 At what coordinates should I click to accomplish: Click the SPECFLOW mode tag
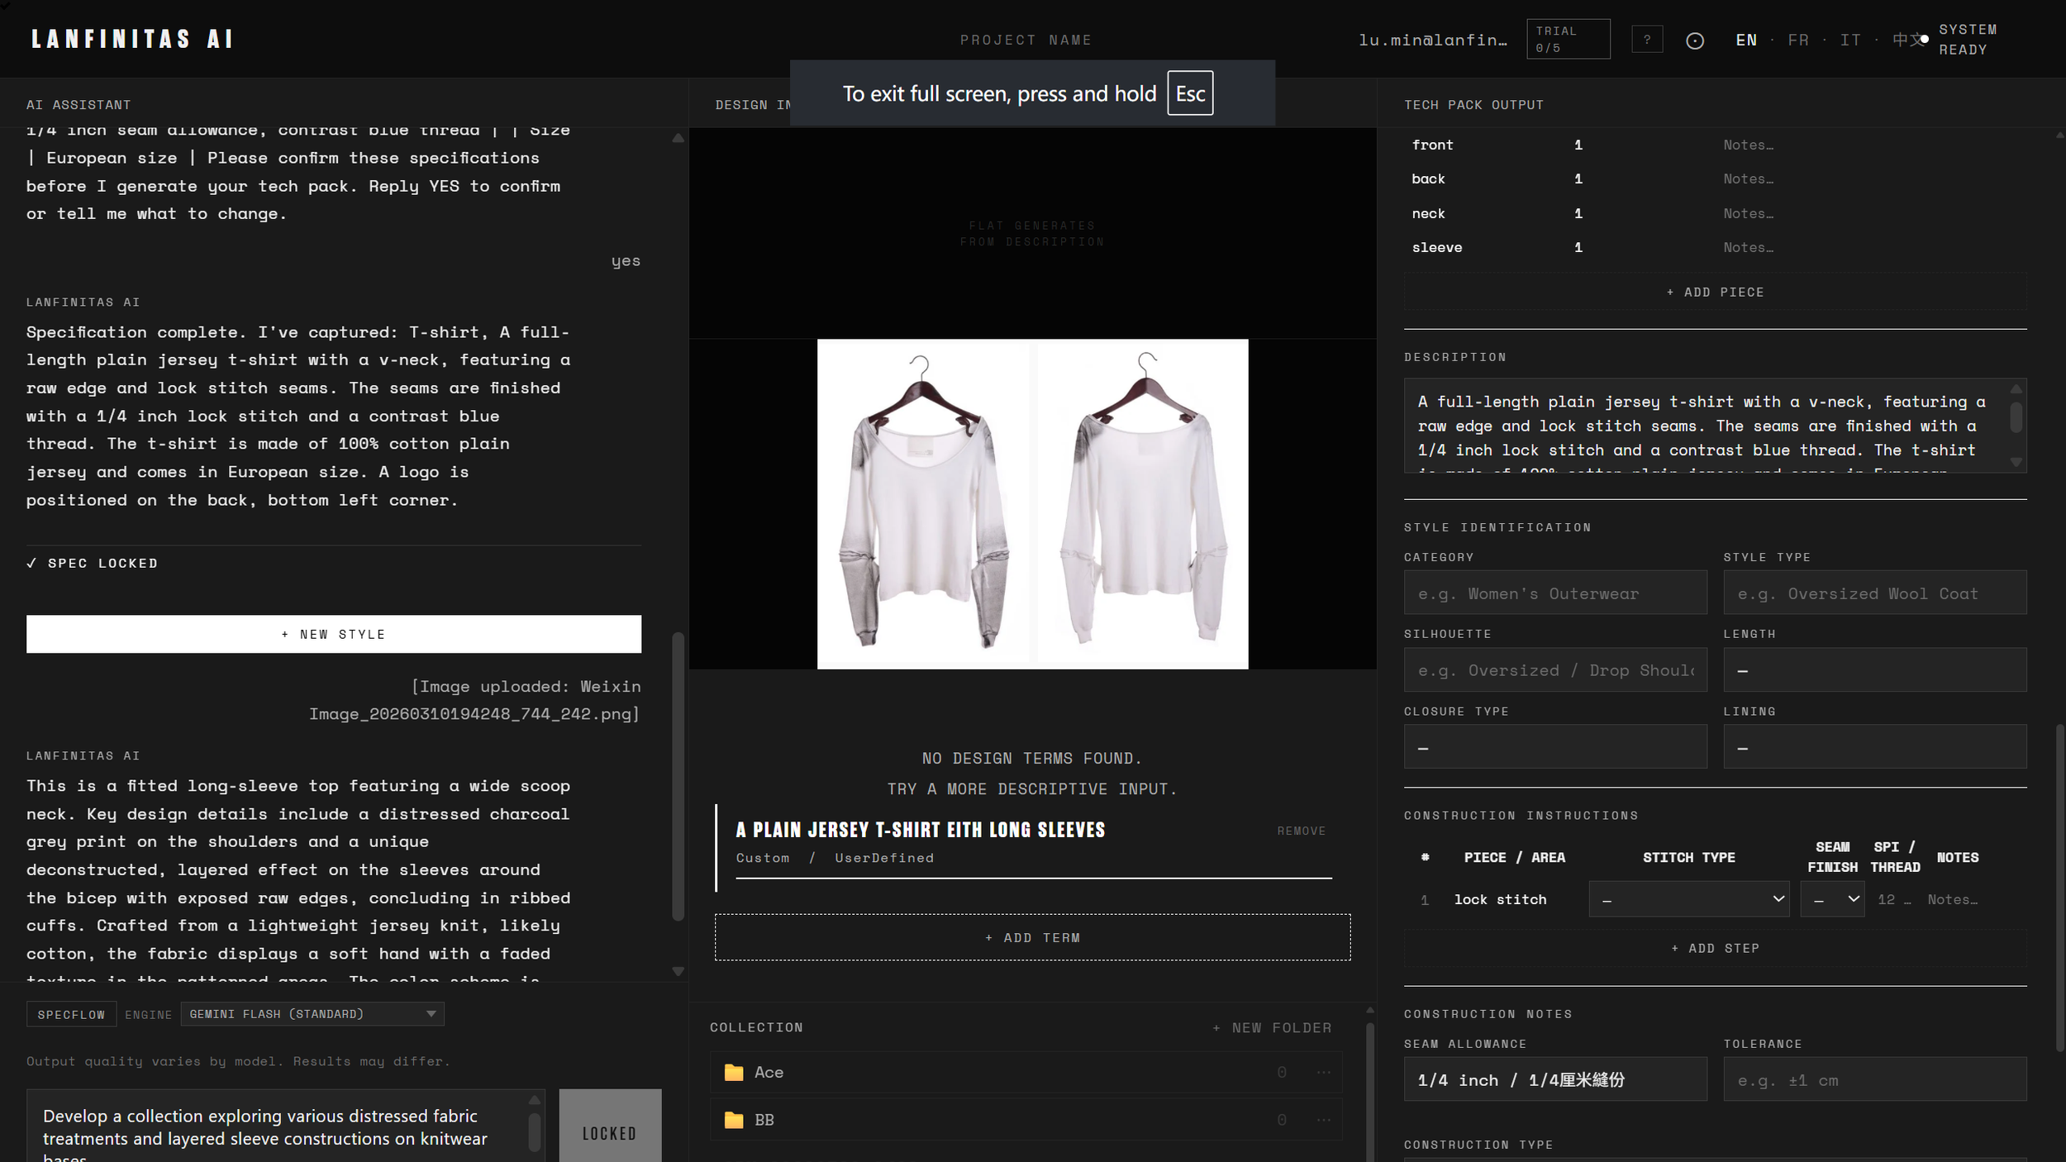pos(71,1014)
